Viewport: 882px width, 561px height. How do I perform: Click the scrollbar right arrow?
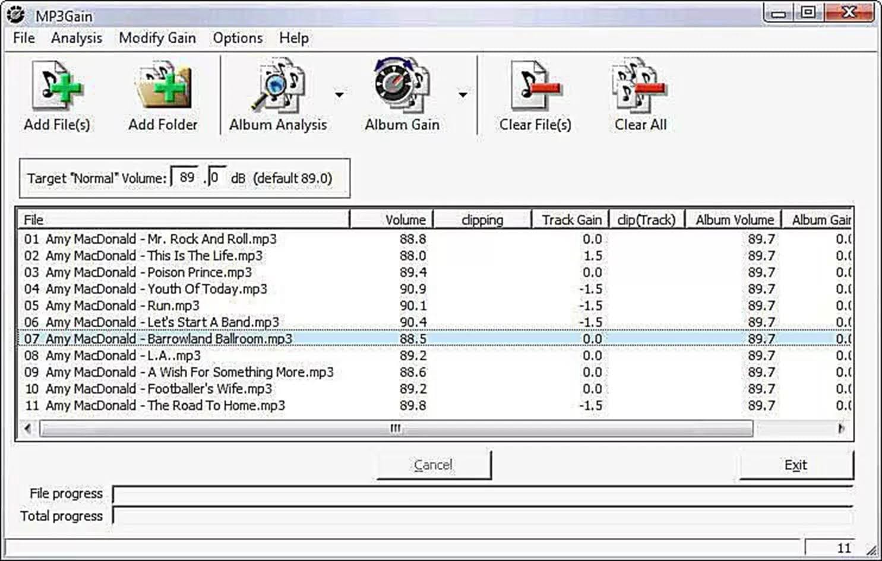click(x=841, y=428)
